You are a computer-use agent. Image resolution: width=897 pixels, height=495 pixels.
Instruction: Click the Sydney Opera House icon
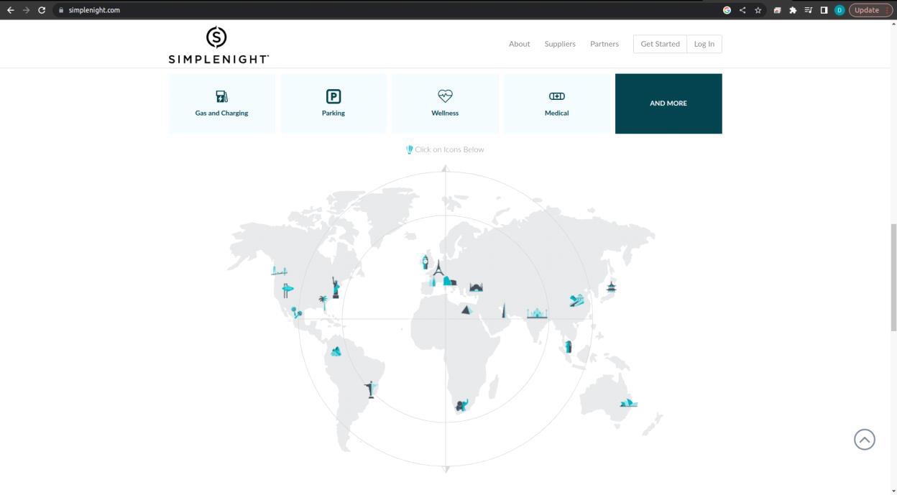[x=629, y=402]
